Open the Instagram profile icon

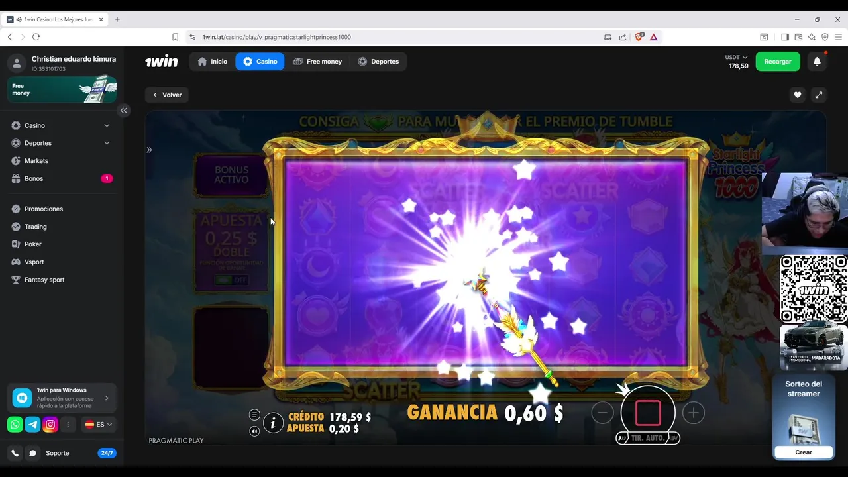[x=50, y=425]
